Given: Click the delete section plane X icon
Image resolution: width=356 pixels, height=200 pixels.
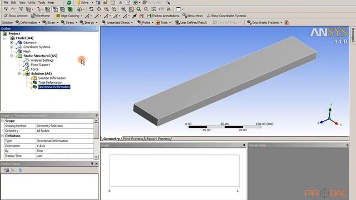Looking at the screenshot, I should (13, 171).
